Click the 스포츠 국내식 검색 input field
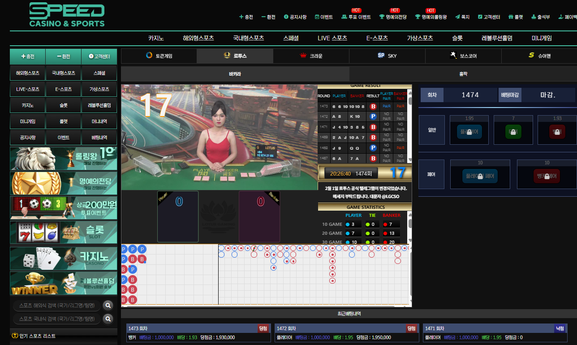The image size is (577, 345). point(57,319)
